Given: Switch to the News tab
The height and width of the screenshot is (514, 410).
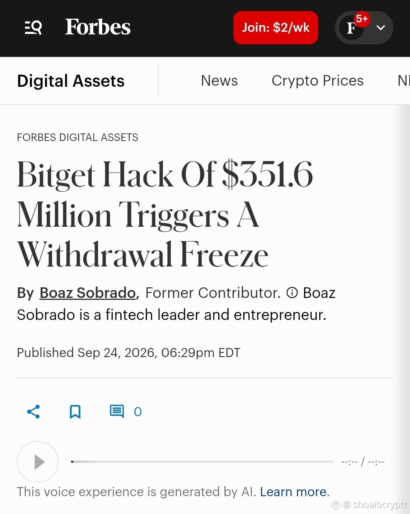Looking at the screenshot, I should tap(219, 81).
